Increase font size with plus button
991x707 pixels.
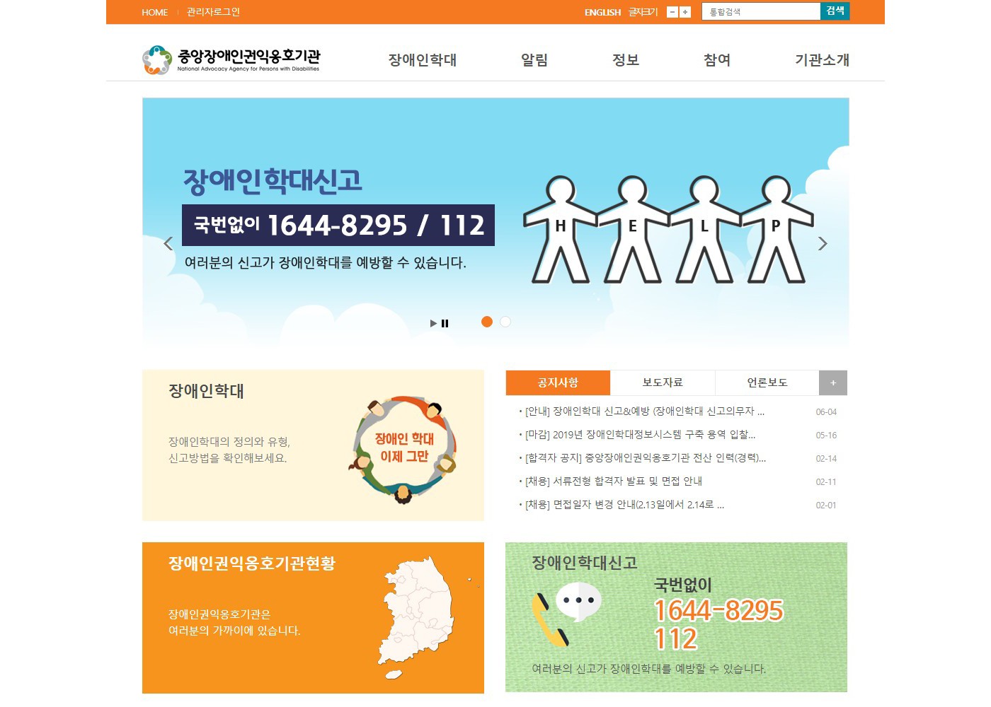[685, 12]
